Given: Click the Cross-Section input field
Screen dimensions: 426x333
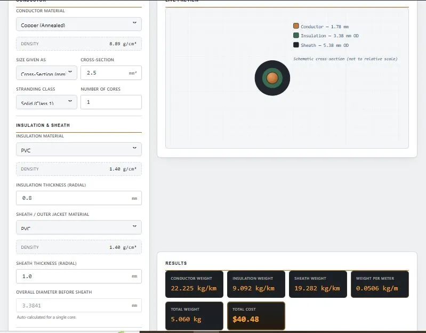Looking at the screenshot, I should [x=111, y=73].
